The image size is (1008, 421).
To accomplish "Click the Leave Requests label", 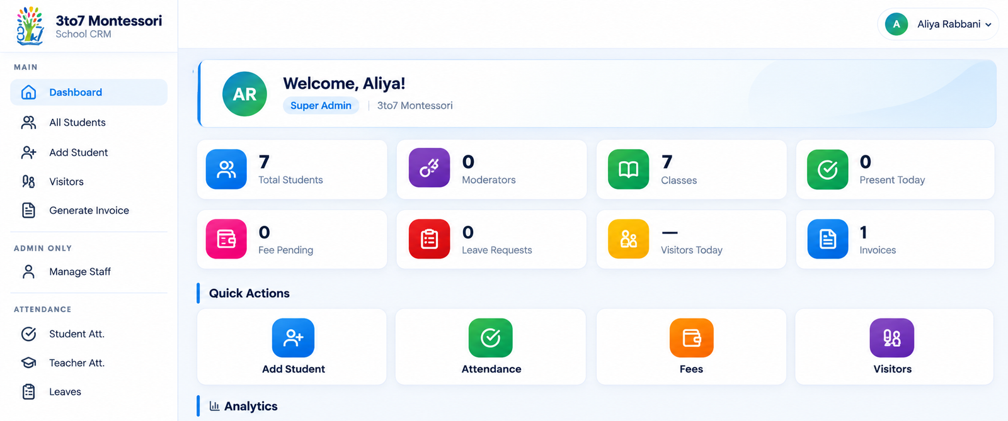I will point(496,250).
